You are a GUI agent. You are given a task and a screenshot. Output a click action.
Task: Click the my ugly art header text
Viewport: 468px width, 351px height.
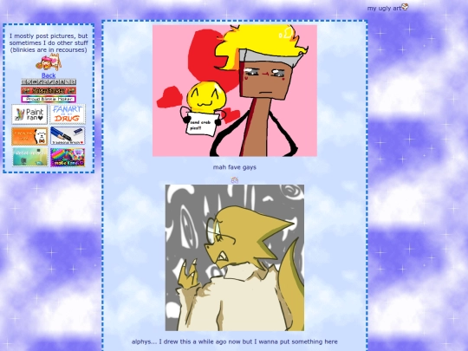[384, 9]
